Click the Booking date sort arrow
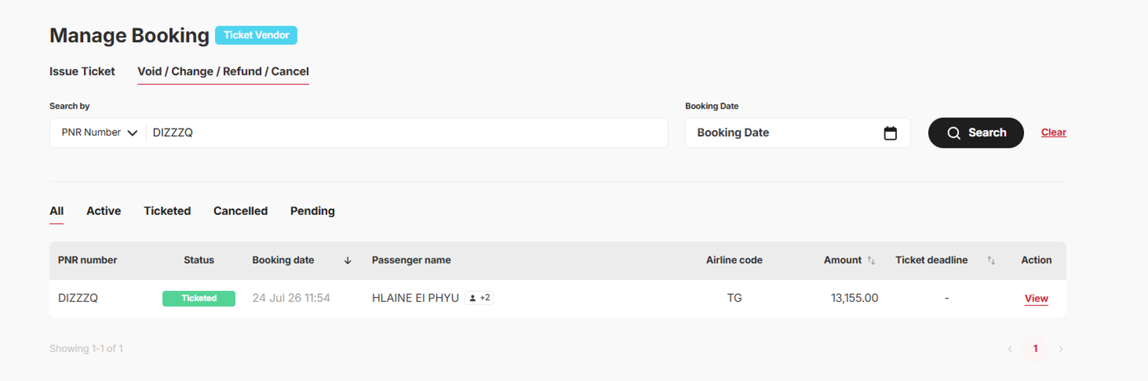 pyautogui.click(x=348, y=260)
